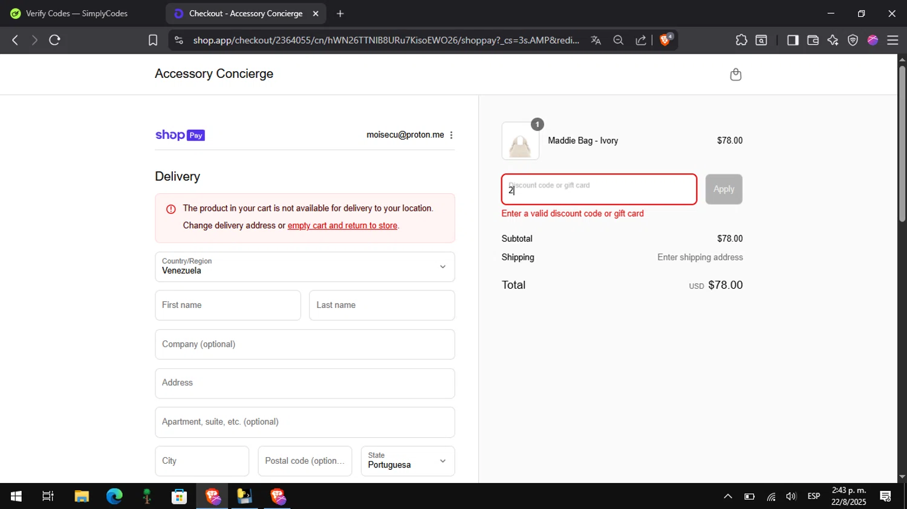Follow the empty cart and return to store link
The width and height of the screenshot is (907, 509).
tap(342, 225)
